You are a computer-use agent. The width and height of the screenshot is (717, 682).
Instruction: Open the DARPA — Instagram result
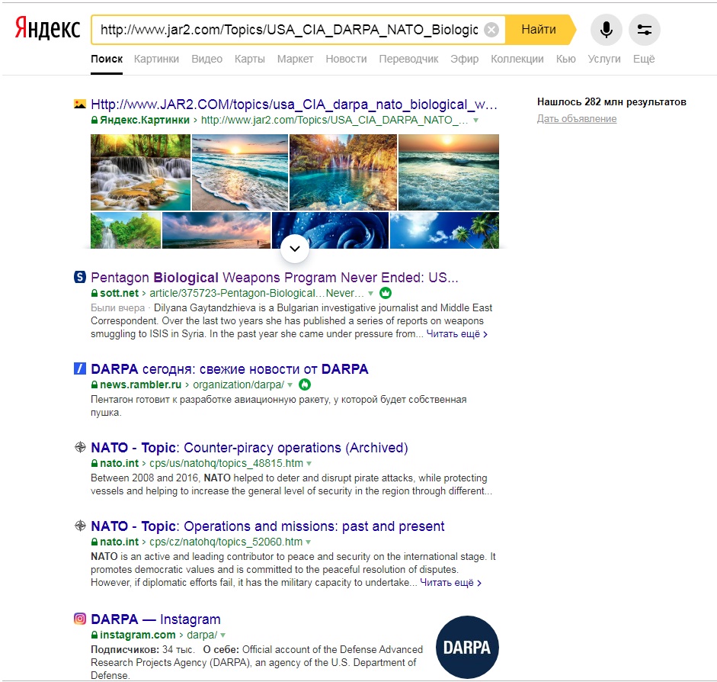click(x=155, y=619)
